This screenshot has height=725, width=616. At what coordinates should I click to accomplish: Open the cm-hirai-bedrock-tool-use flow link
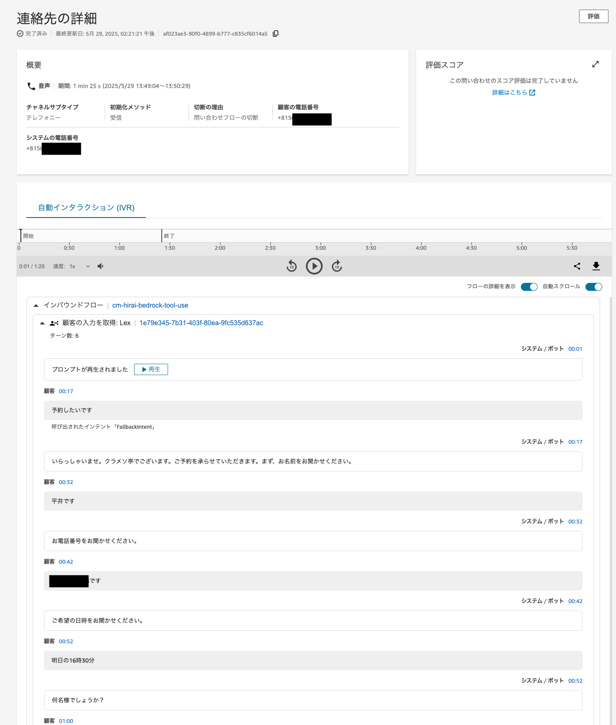coord(150,306)
